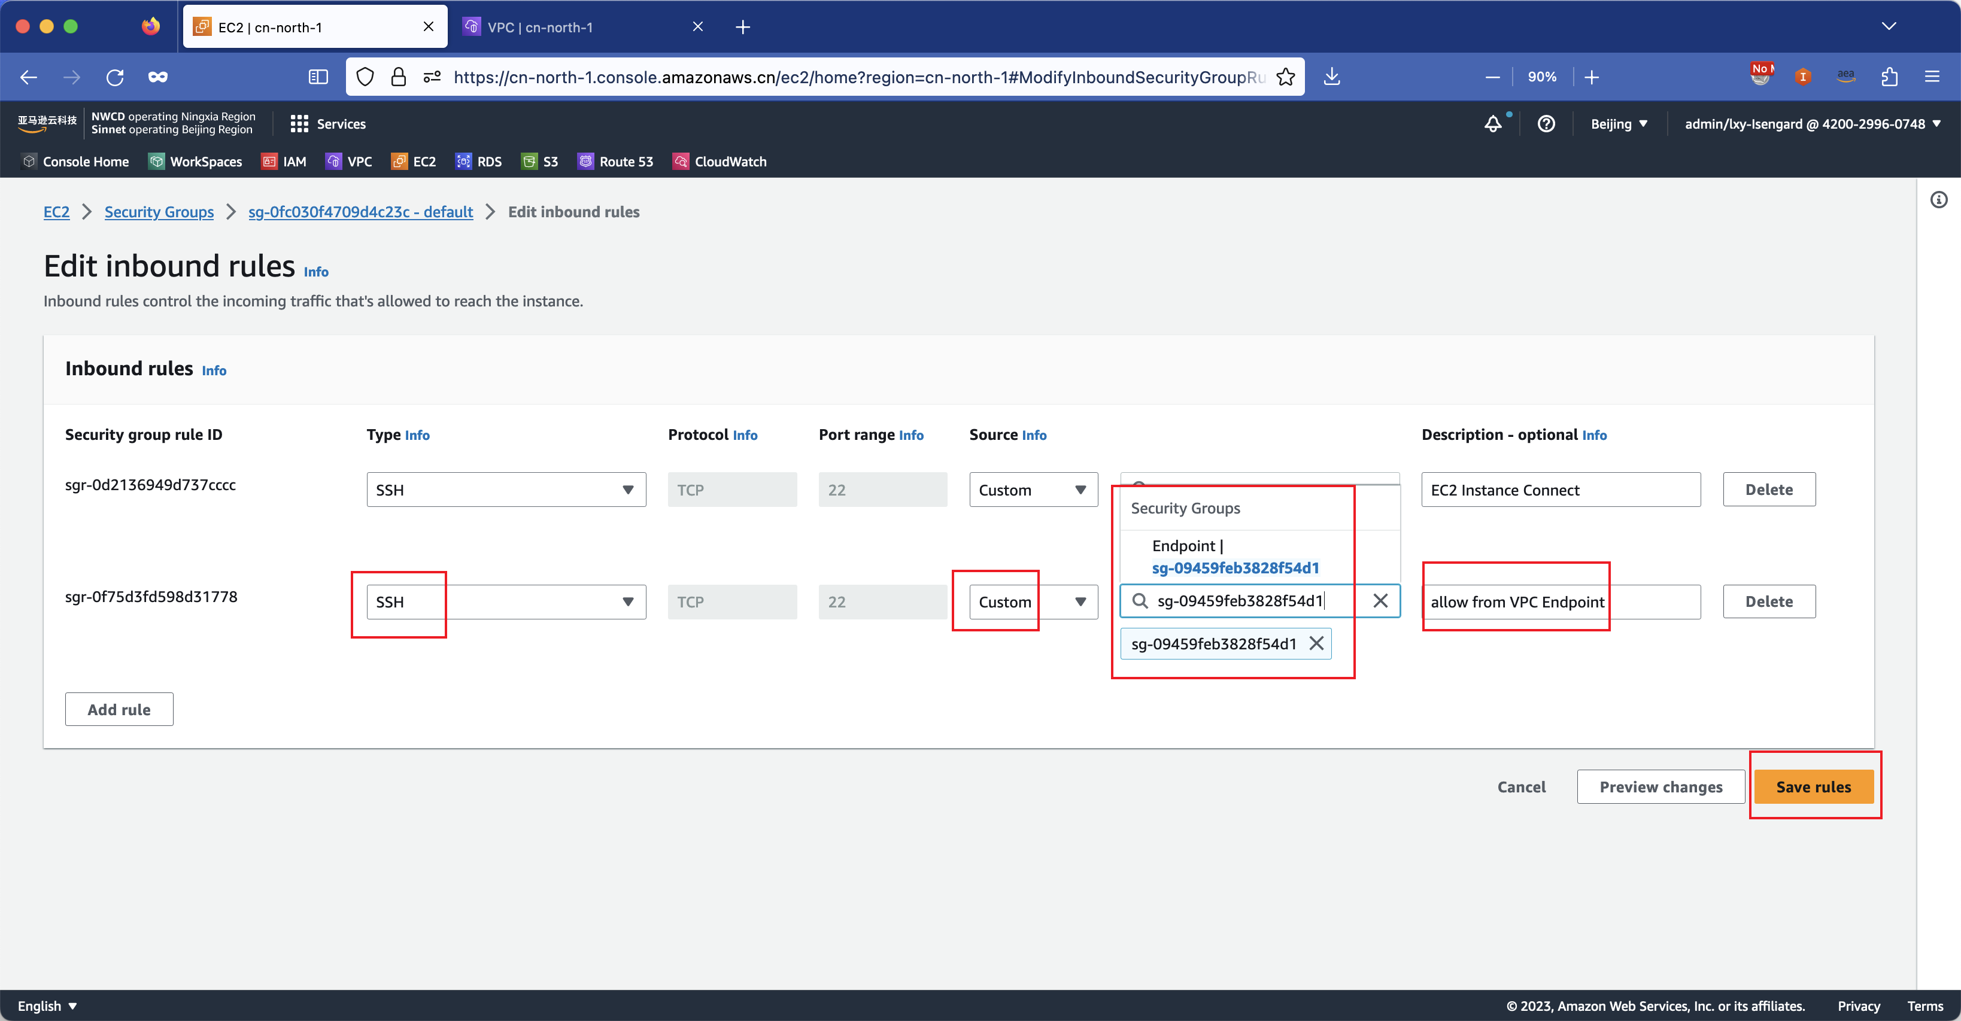
Task: Click the Add rule button
Action: [x=119, y=709]
